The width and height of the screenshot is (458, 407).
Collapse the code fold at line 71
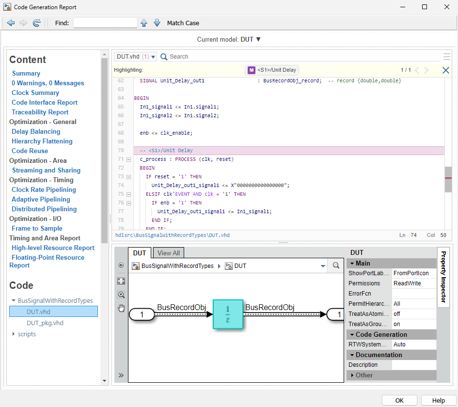click(128, 159)
